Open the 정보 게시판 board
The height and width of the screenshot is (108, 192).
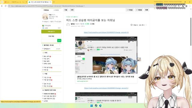[x=47, y=84]
